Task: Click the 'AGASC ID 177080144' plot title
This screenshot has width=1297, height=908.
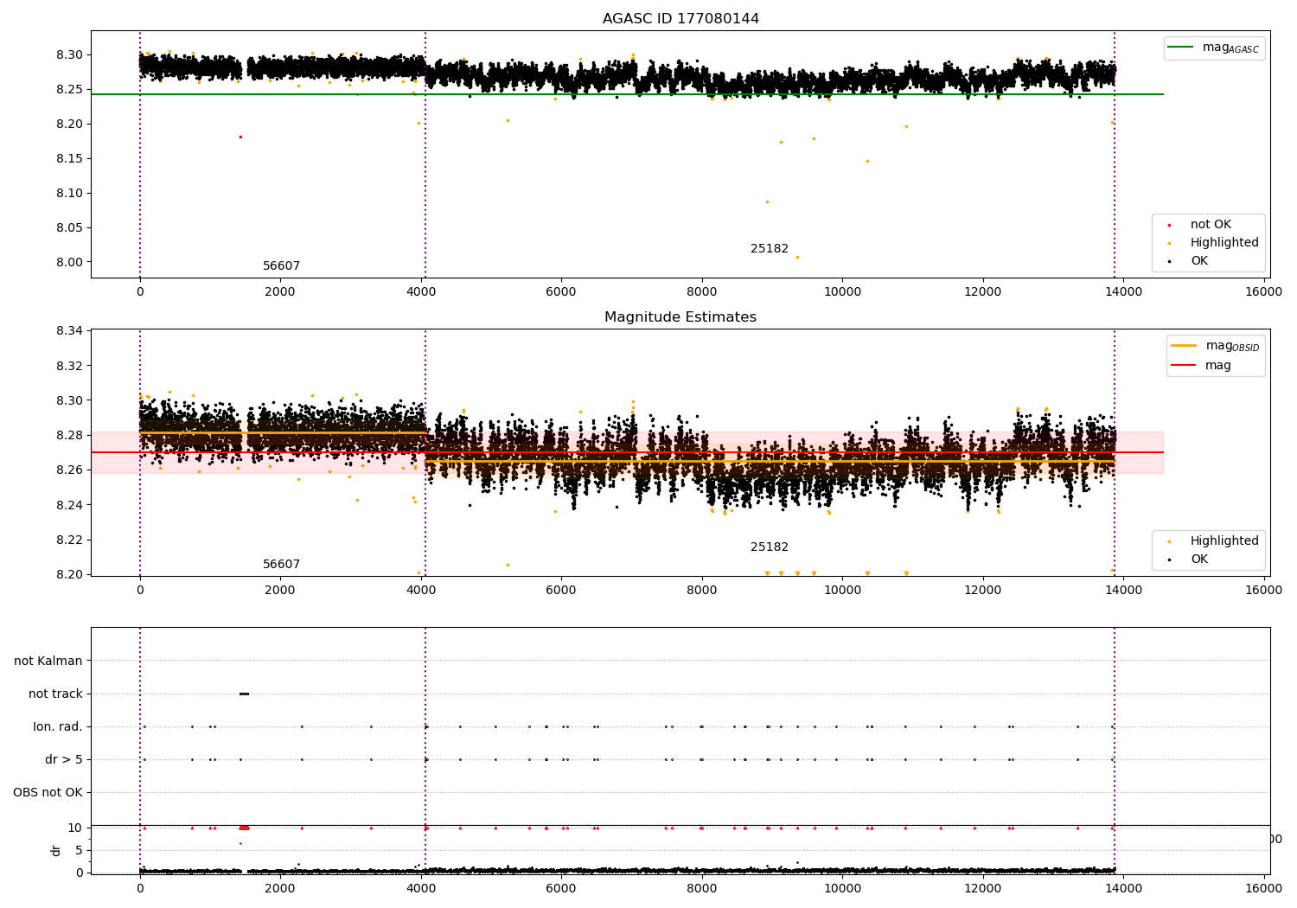Action: click(x=680, y=19)
